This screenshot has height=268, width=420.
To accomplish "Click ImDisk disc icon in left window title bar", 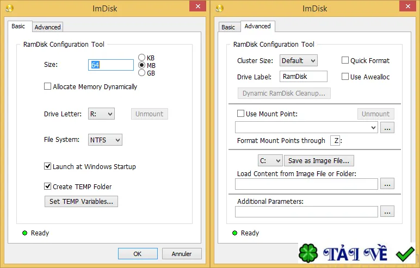I will click(9, 8).
